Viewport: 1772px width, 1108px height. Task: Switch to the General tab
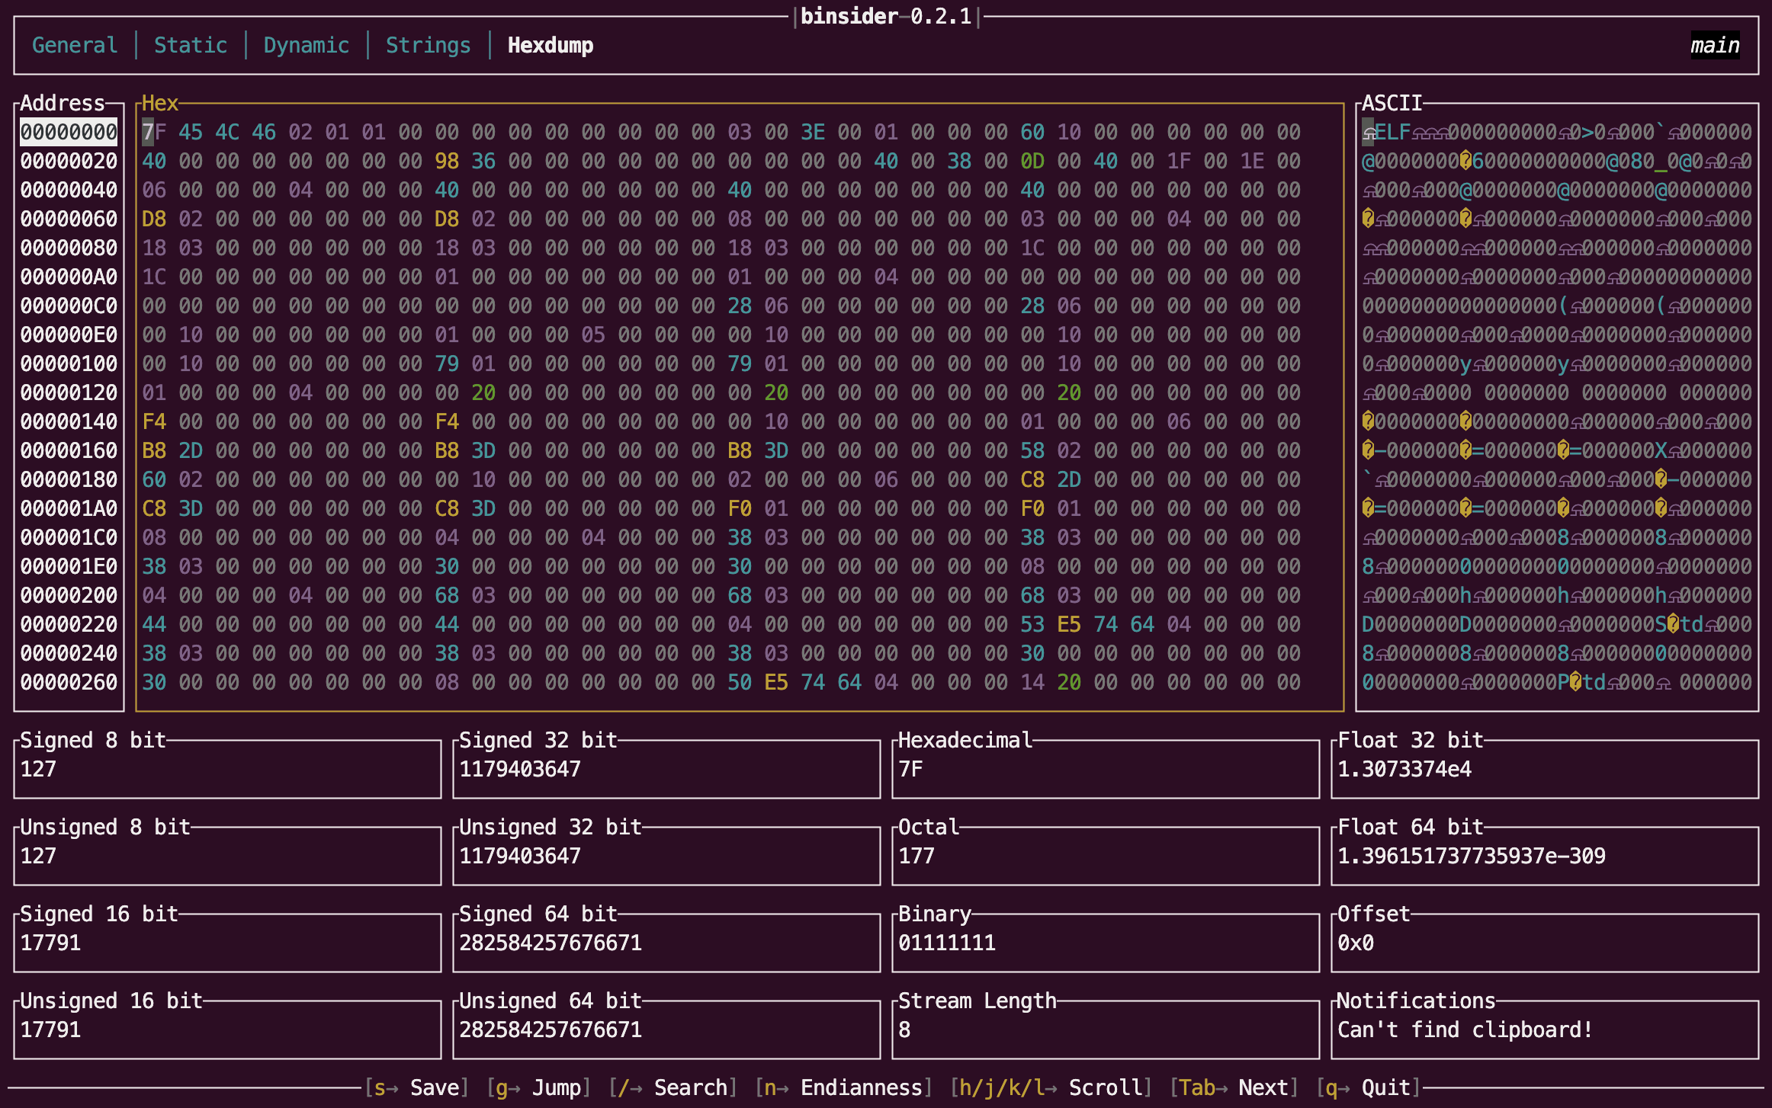coord(75,46)
